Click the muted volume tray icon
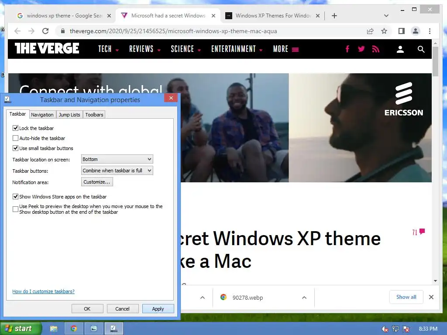Screen dimensions: 447x335 tap(385, 329)
